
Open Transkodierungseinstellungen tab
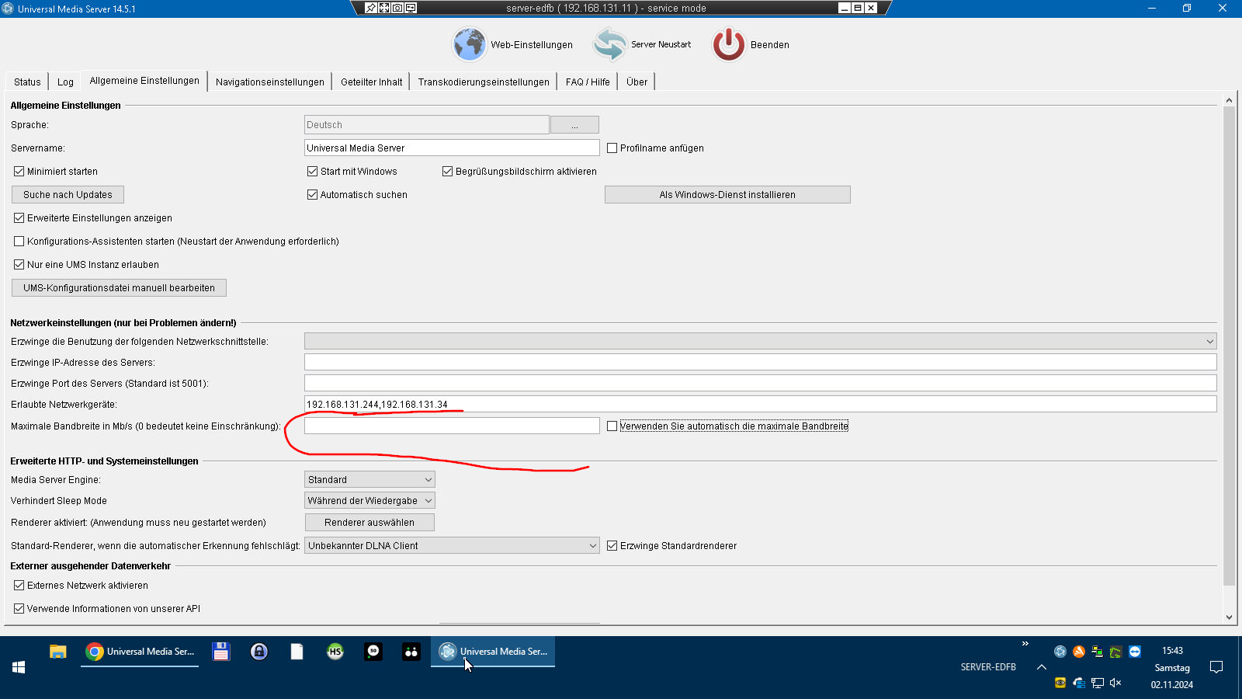pyautogui.click(x=484, y=82)
